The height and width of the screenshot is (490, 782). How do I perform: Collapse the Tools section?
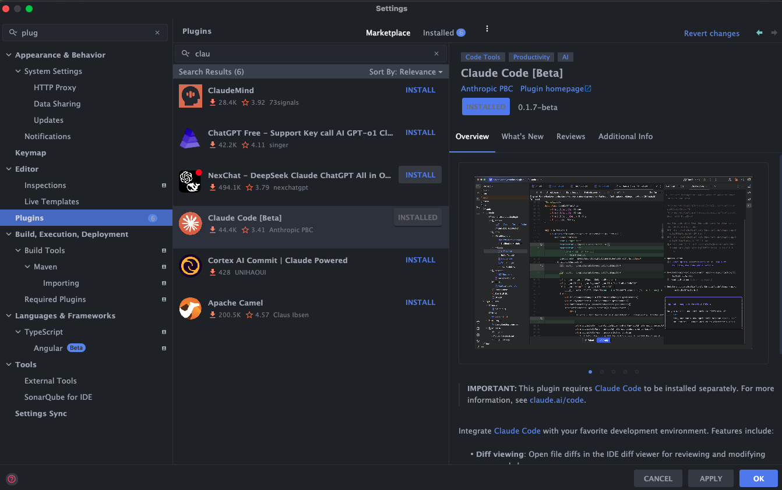[x=9, y=365]
